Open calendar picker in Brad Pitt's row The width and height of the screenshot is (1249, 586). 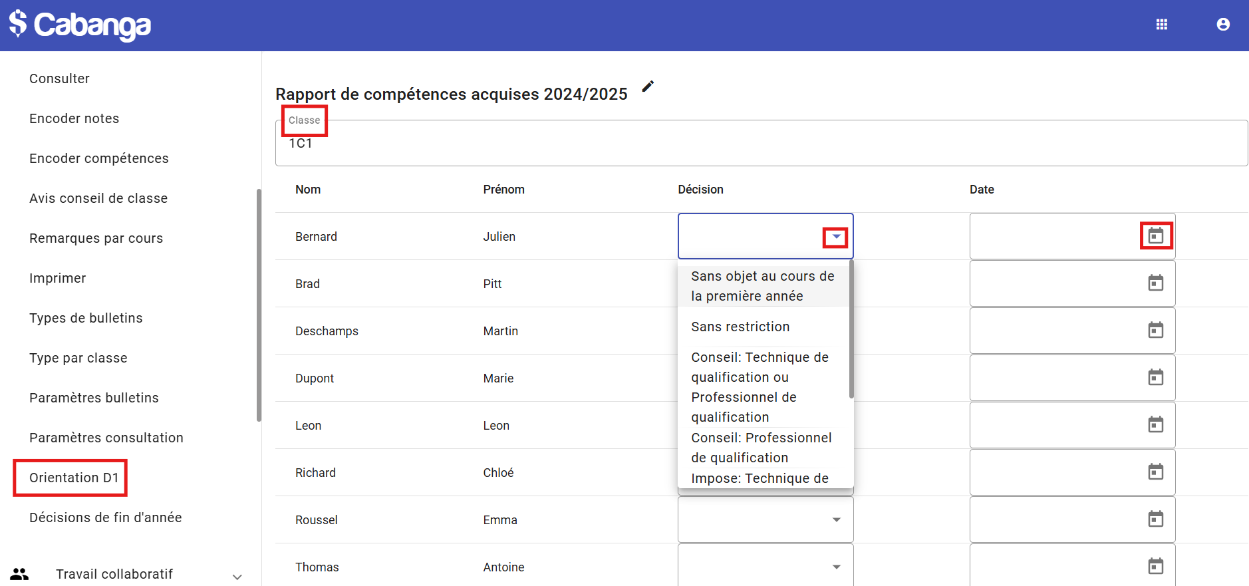point(1156,283)
